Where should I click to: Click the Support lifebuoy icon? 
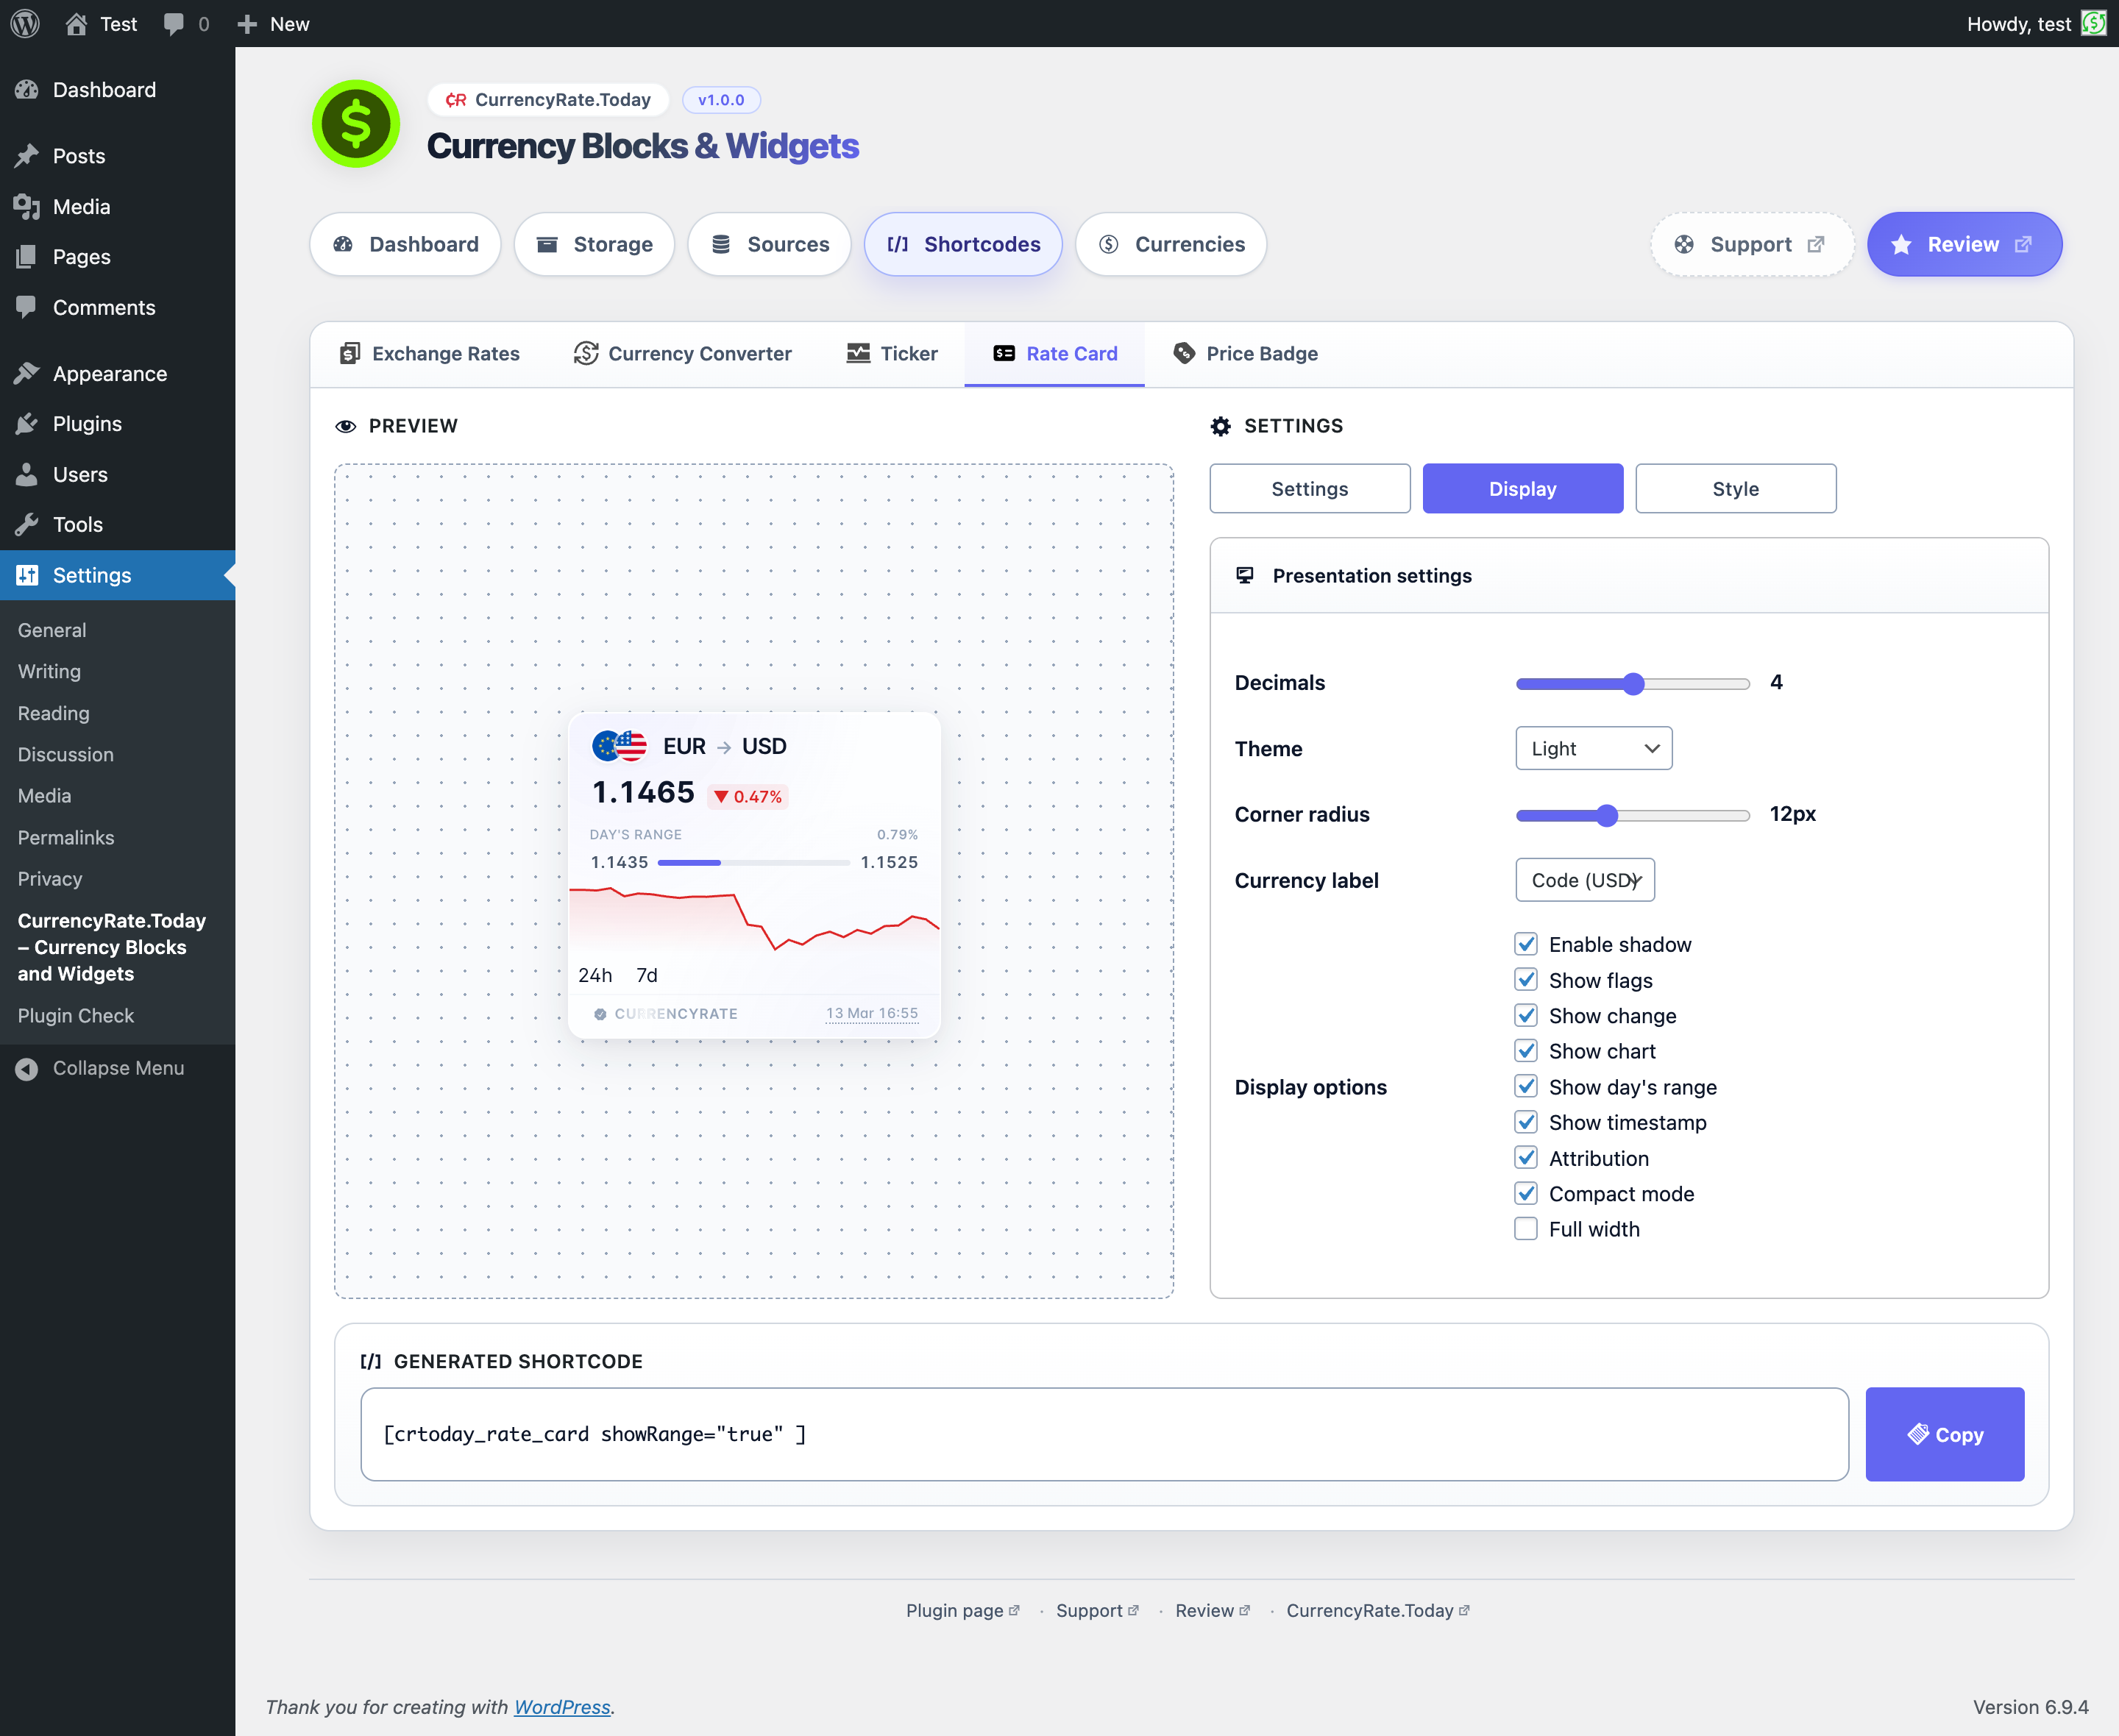tap(1684, 244)
